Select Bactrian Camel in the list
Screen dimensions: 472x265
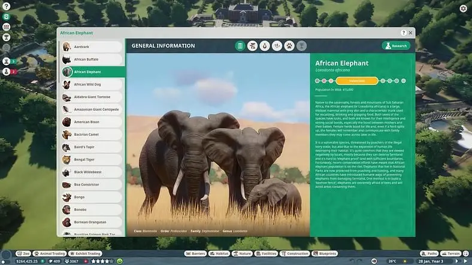pyautogui.click(x=92, y=135)
